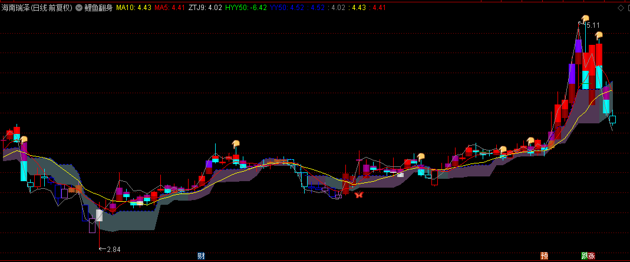Select the last hollow cyan candlestick at the chart's right edge
Viewport: 630px width, 262px height.
(x=613, y=119)
